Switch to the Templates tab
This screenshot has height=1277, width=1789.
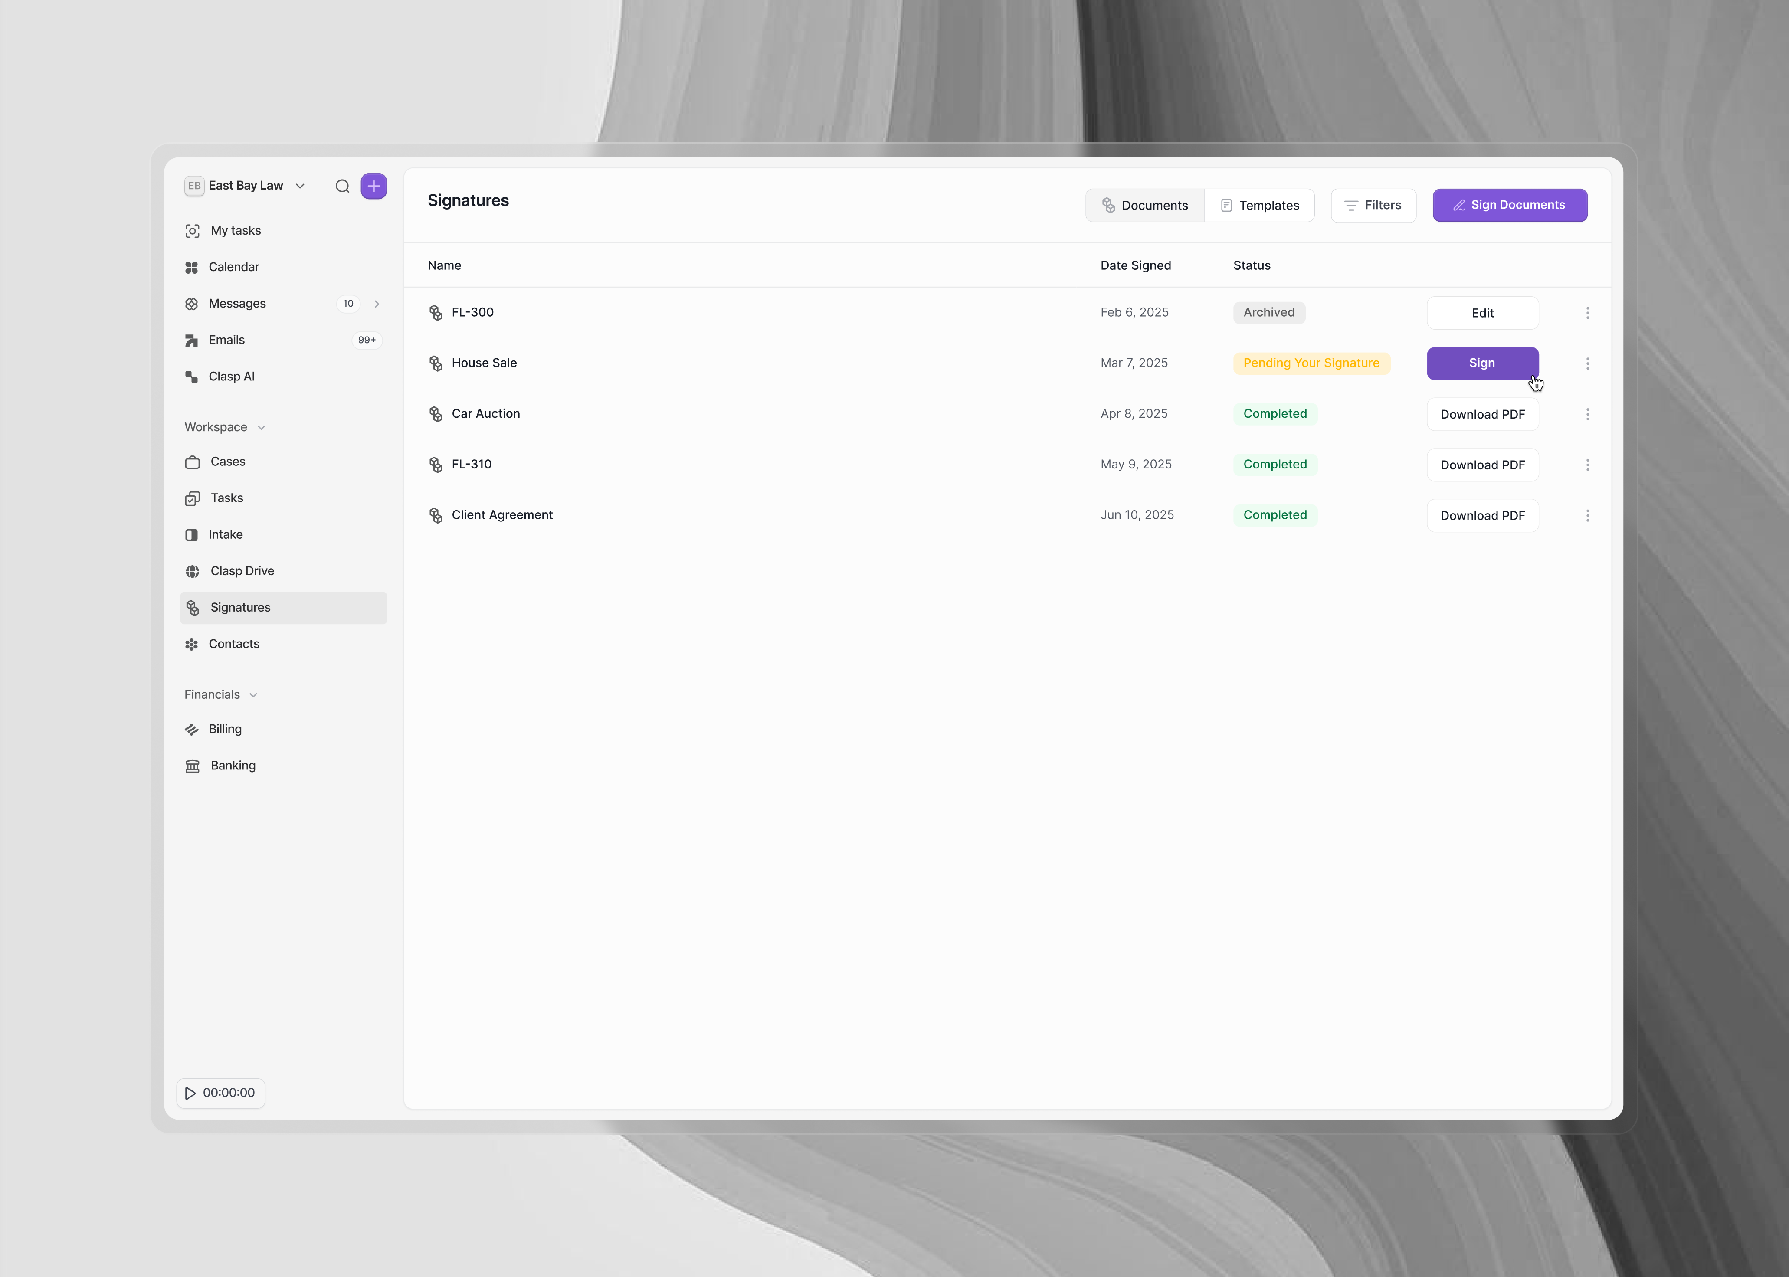coord(1259,205)
